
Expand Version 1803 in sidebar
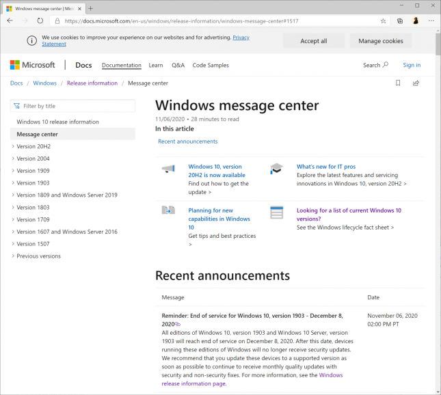click(x=13, y=207)
